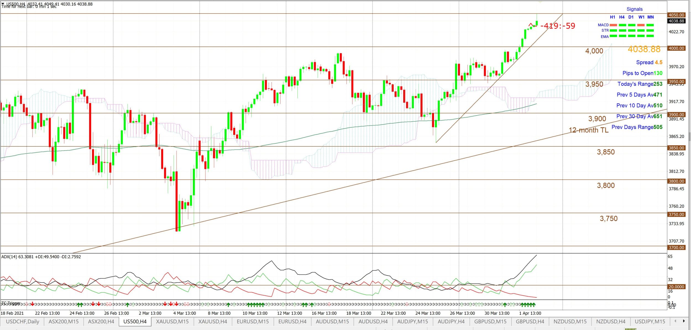The image size is (691, 330).
Task: Click the '1 Apr 13:00' date label
Action: click(530, 313)
